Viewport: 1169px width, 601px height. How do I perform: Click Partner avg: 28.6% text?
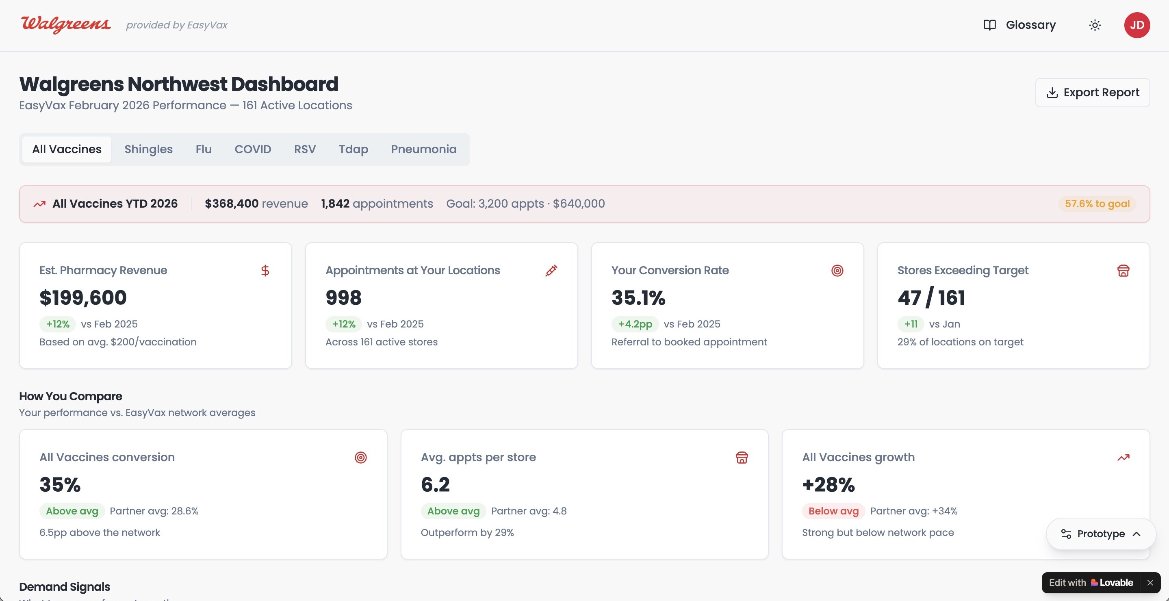[x=154, y=511]
